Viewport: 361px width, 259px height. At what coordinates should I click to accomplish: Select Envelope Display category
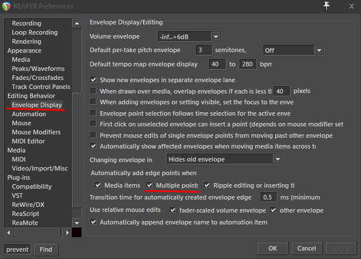click(37, 105)
